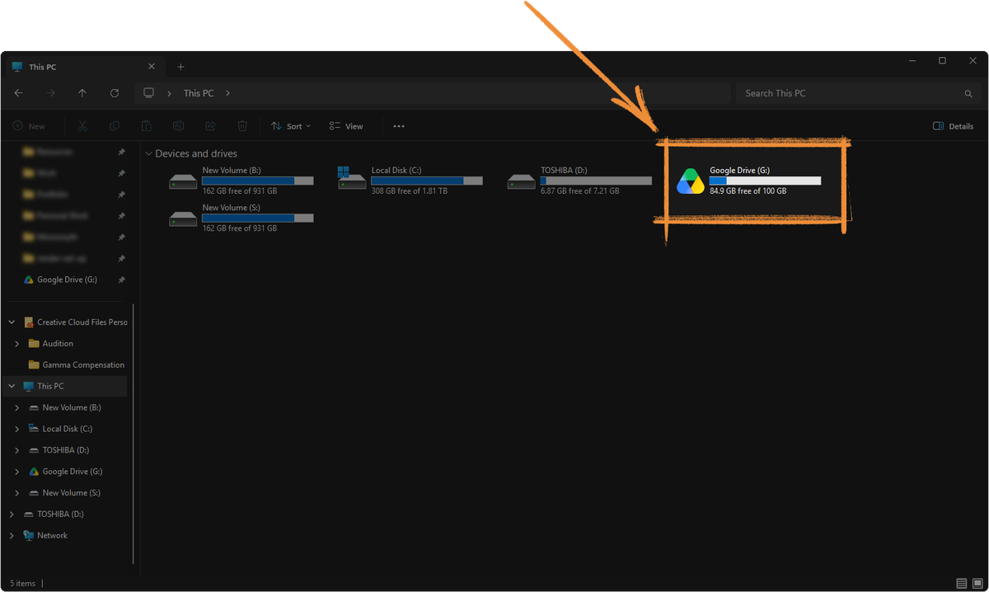
Task: Select the TOSHIBA (D:) drive icon in main pane
Action: click(x=521, y=181)
